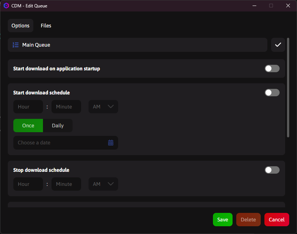The image size is (297, 234).
Task: Confirm queue name with checkmark icon
Action: tap(278, 45)
